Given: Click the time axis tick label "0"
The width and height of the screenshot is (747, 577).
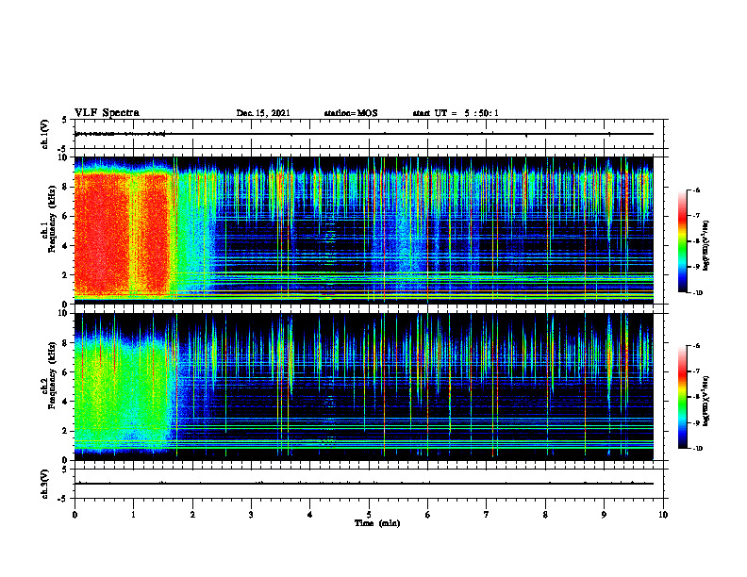Looking at the screenshot, I should (75, 515).
